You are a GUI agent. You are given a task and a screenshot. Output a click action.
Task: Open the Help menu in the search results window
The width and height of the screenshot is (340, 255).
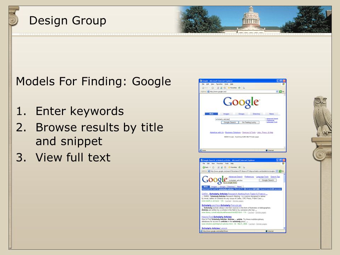[232, 164]
